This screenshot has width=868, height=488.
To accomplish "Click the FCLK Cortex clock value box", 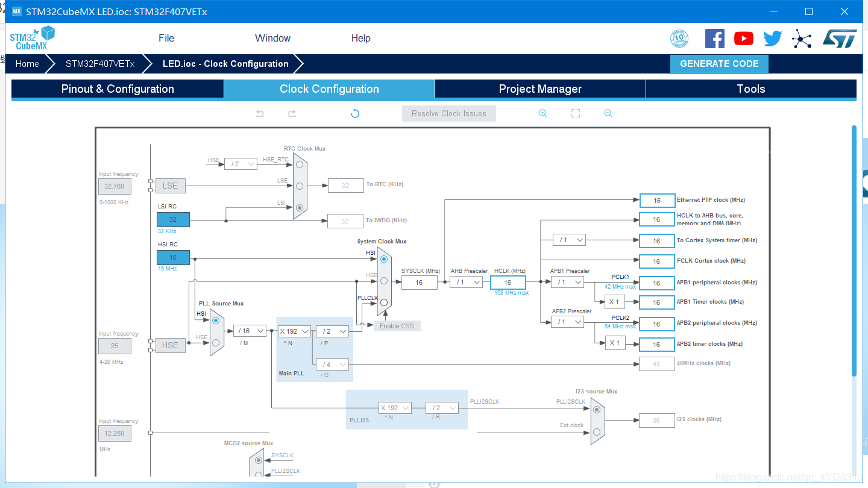I will click(657, 261).
